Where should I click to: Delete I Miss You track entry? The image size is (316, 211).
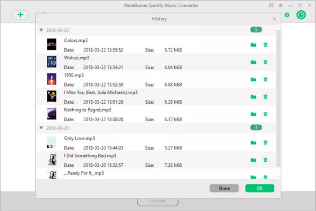[x=265, y=97]
